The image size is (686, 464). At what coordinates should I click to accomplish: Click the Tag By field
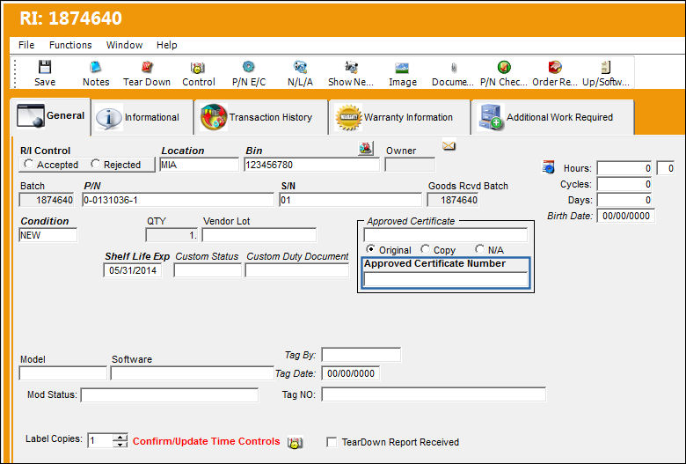361,355
